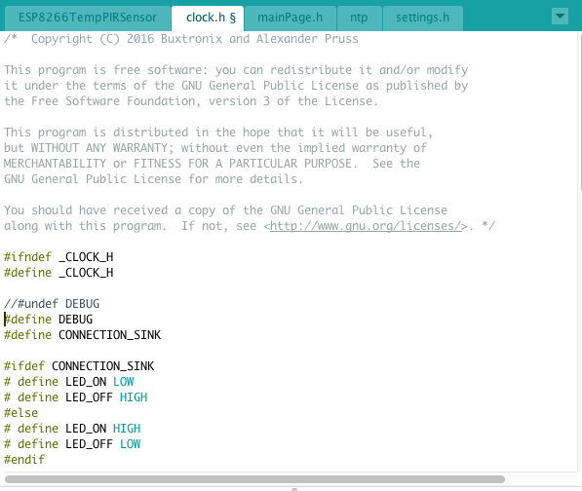Click on '#define DEBUG' line
Viewport: 582px width, 491px height.
[48, 320]
